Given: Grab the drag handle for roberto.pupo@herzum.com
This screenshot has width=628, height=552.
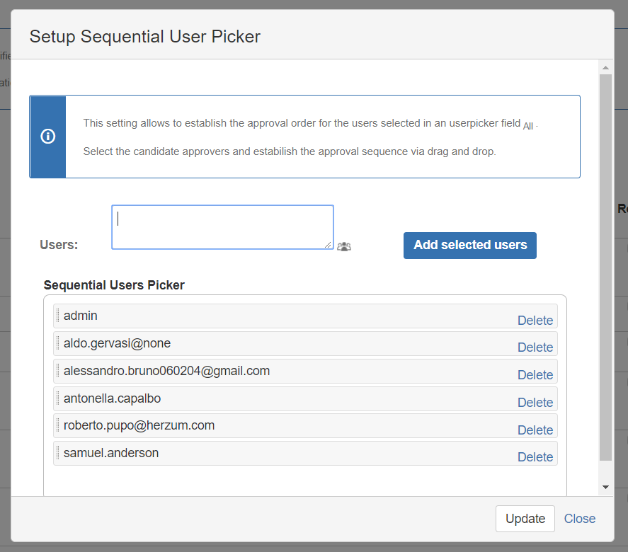Looking at the screenshot, I should pos(57,425).
